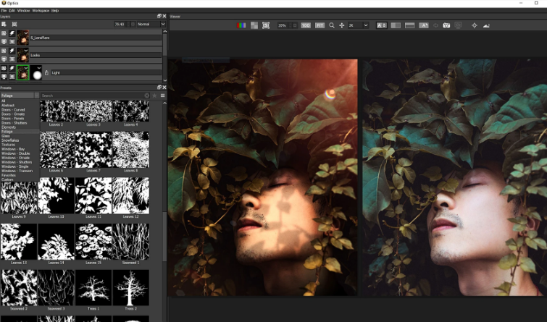Viewport: 547px width, 322px height.
Task: Open the Workspace menu
Action: (x=41, y=10)
